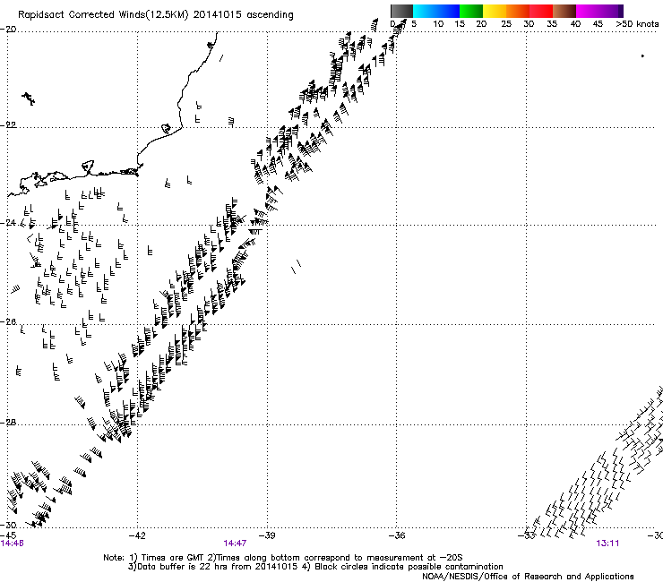The height and width of the screenshot is (582, 663).
Task: Click the brown color scale segment
Action: click(564, 11)
